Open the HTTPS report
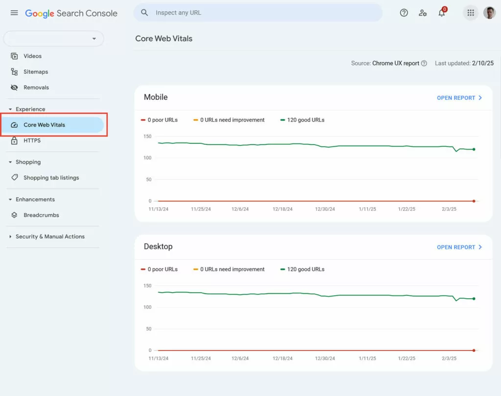 click(x=32, y=140)
